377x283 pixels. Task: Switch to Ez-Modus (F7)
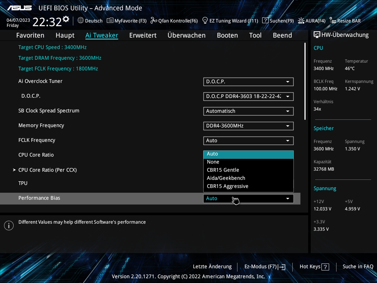pos(265,267)
